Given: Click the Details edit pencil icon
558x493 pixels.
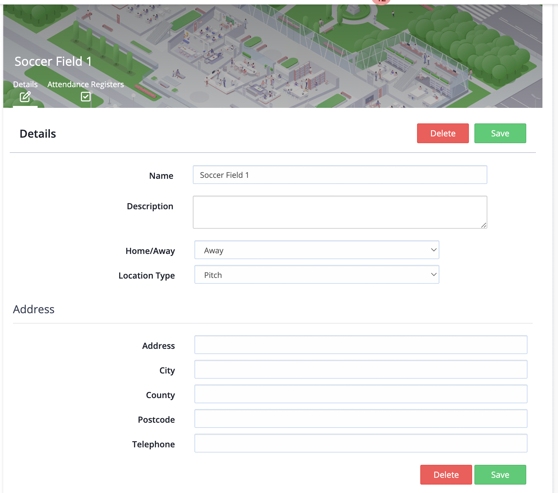Looking at the screenshot, I should [x=25, y=97].
